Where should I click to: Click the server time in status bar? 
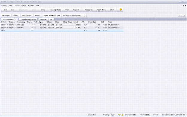pyautogui.click(x=174, y=115)
